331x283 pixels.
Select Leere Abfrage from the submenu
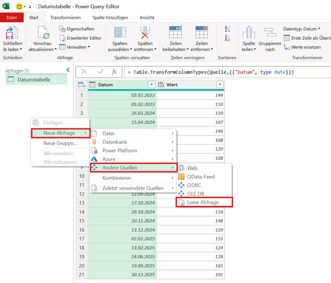coord(202,203)
